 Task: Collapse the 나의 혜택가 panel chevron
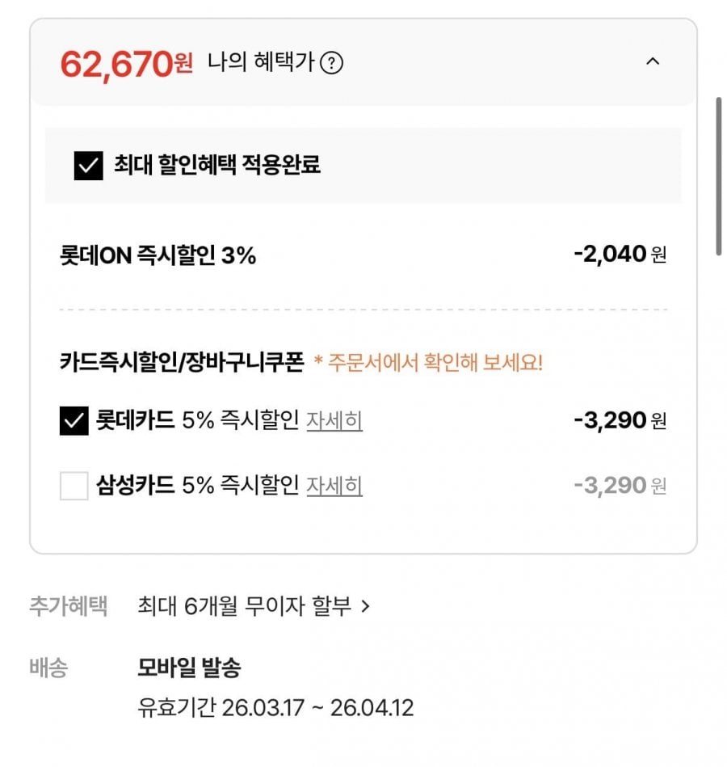pyautogui.click(x=653, y=61)
